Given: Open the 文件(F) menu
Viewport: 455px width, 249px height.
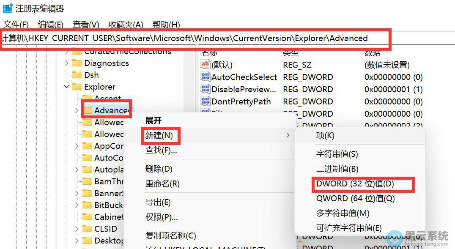Looking at the screenshot, I should 16,25.
